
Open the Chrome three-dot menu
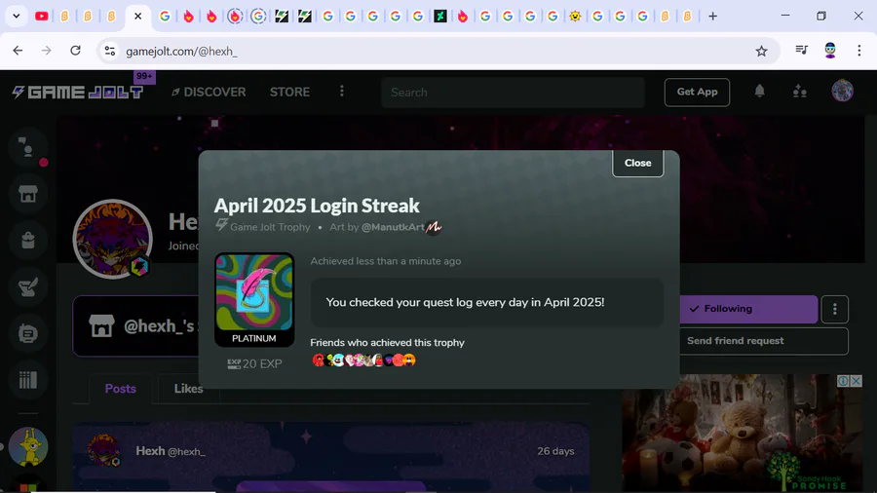pyautogui.click(x=859, y=51)
